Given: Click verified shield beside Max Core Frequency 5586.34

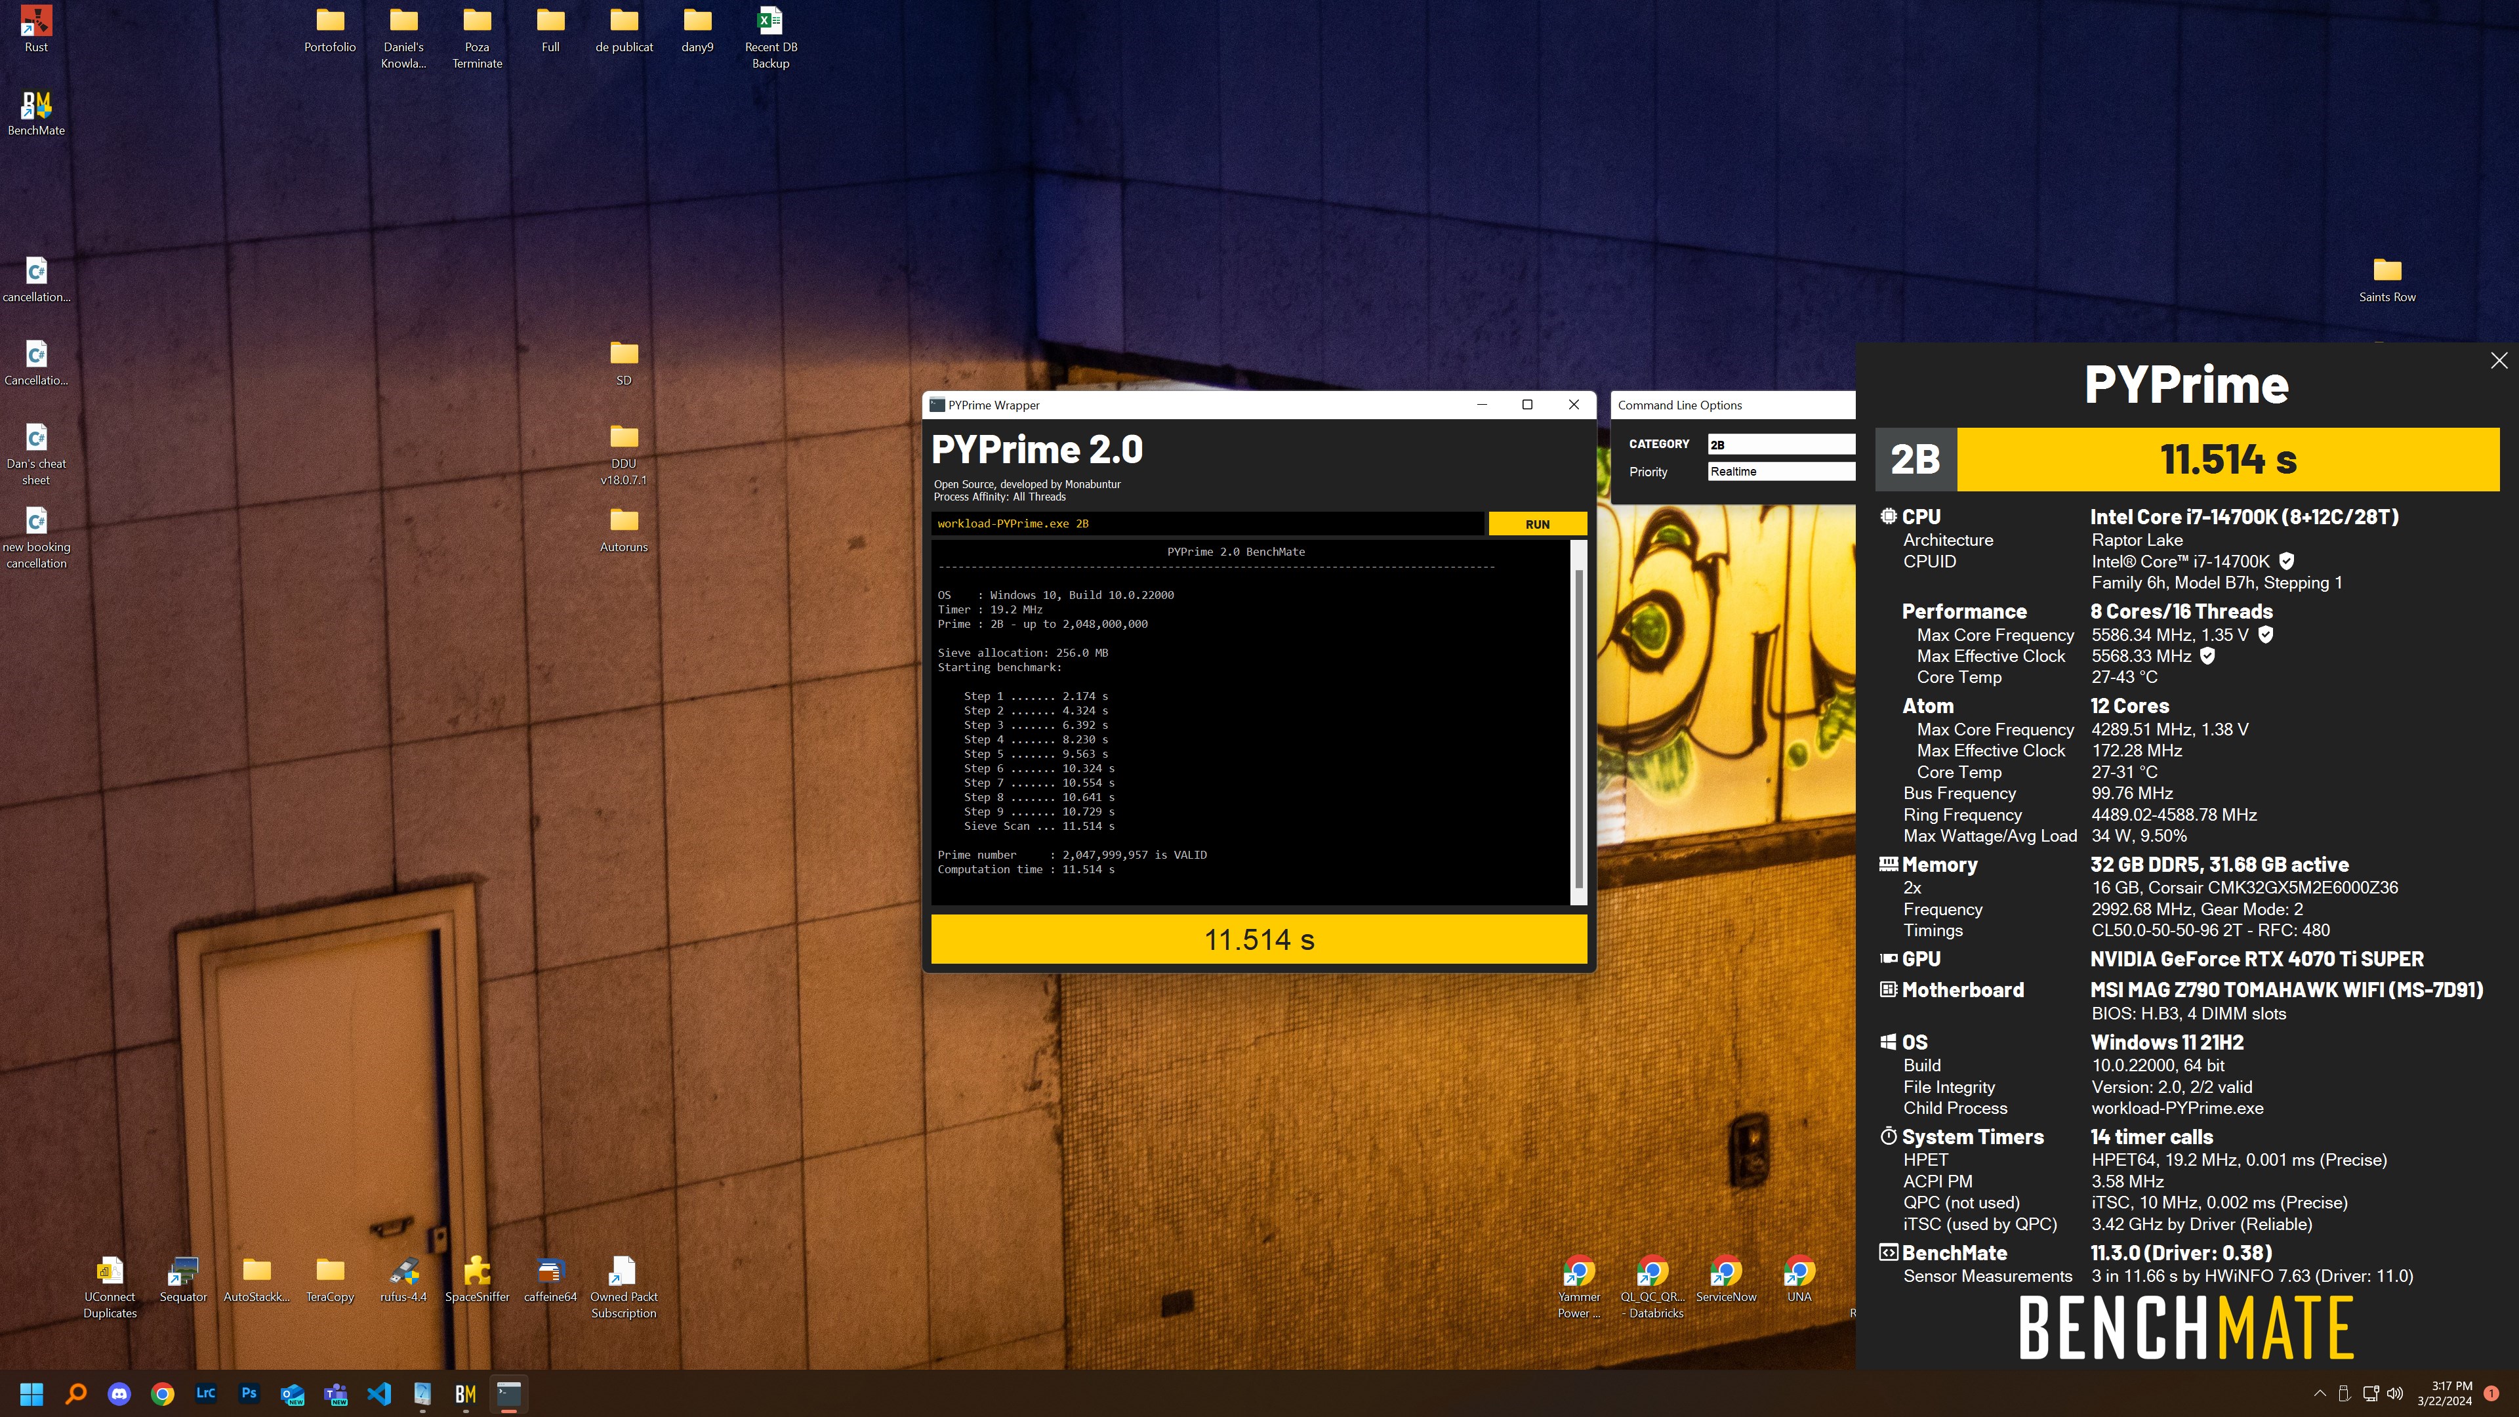Looking at the screenshot, I should coord(2266,634).
